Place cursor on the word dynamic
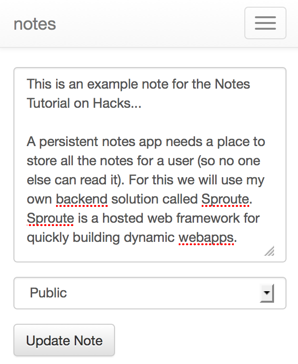298x364 pixels. pyautogui.click(x=149, y=238)
